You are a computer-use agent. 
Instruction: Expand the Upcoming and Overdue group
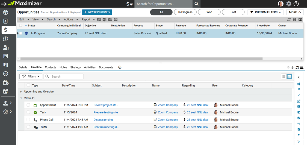21,92
